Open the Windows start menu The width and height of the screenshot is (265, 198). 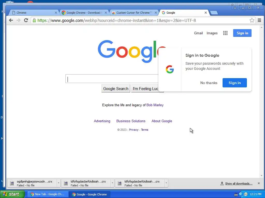click(x=12, y=194)
